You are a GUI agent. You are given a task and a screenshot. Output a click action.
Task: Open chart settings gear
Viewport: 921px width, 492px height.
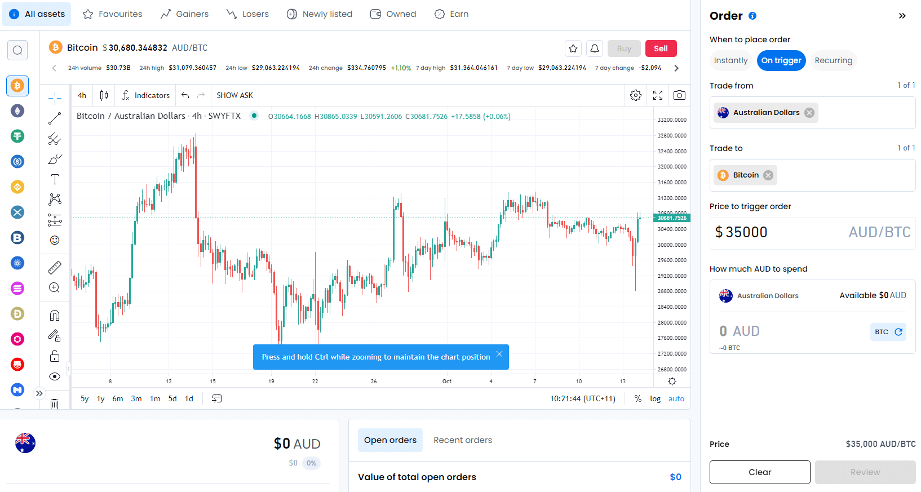point(636,95)
